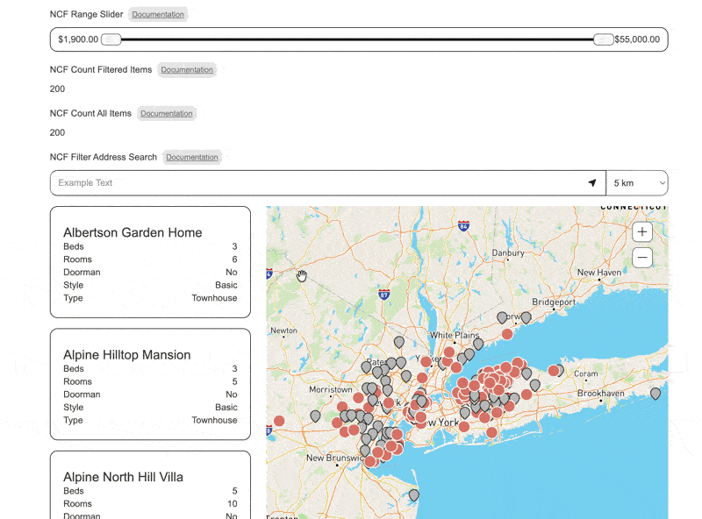
Task: Click the I-84 highway shield on map
Action: click(463, 226)
